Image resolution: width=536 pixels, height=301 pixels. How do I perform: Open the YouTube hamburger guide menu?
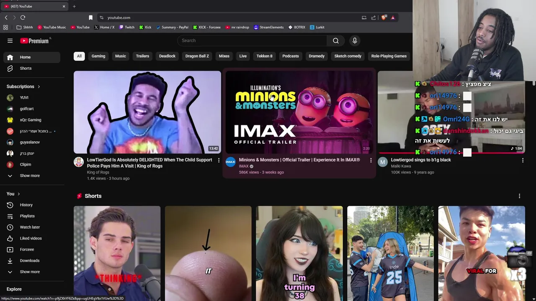(10, 41)
